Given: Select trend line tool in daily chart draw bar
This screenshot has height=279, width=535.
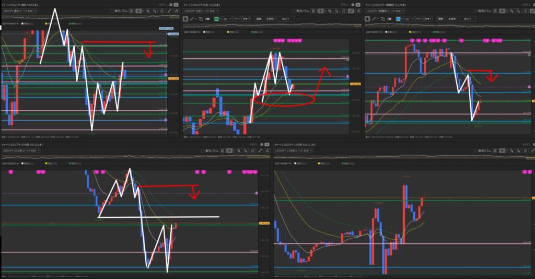Looking at the screenshot, I should coord(192,19).
